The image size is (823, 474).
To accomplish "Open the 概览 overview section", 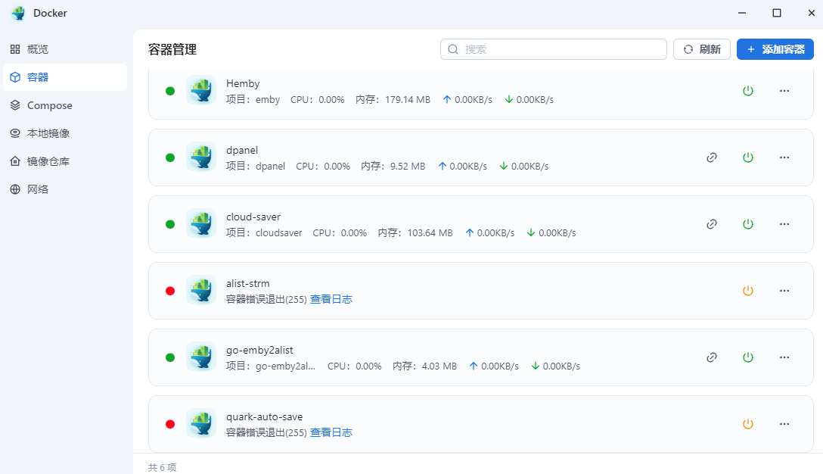I will [x=65, y=49].
